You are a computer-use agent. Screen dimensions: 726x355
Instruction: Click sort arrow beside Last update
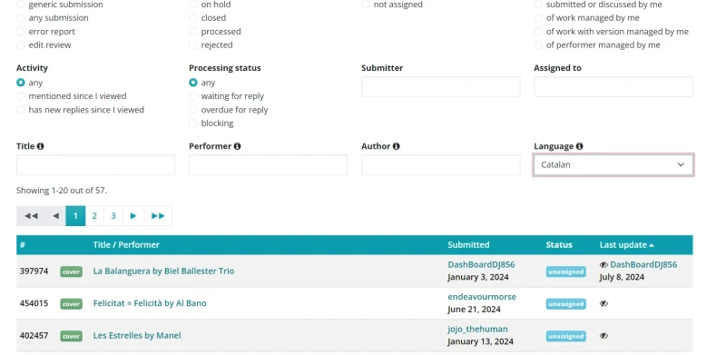[652, 245]
